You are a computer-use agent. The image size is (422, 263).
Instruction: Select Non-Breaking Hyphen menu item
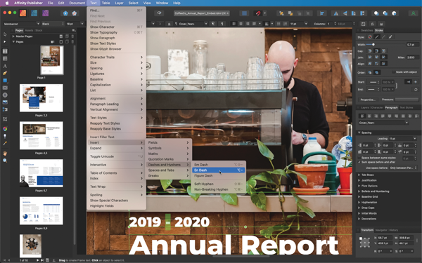(x=218, y=189)
